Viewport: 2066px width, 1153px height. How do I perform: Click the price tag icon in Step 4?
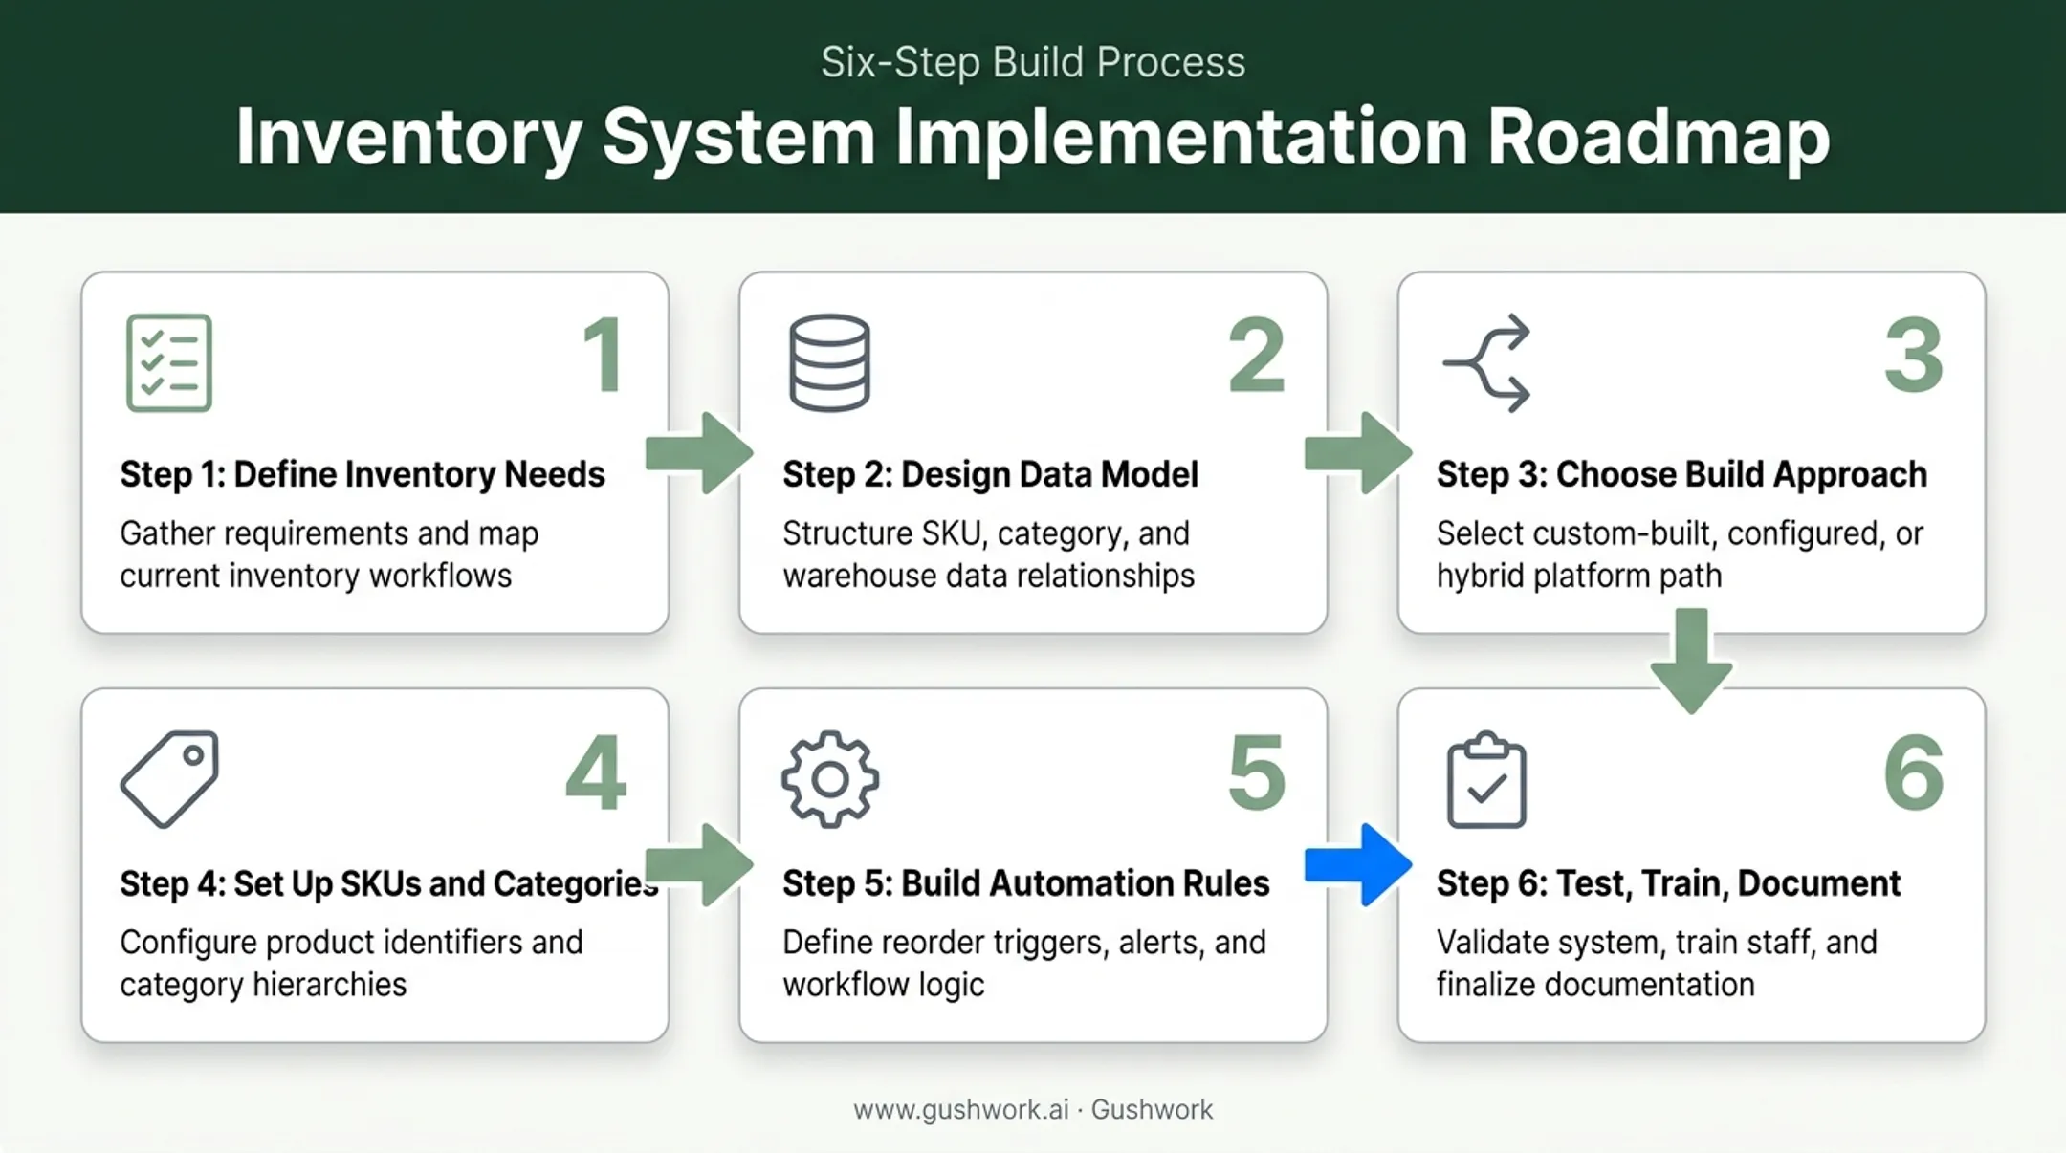tap(169, 779)
